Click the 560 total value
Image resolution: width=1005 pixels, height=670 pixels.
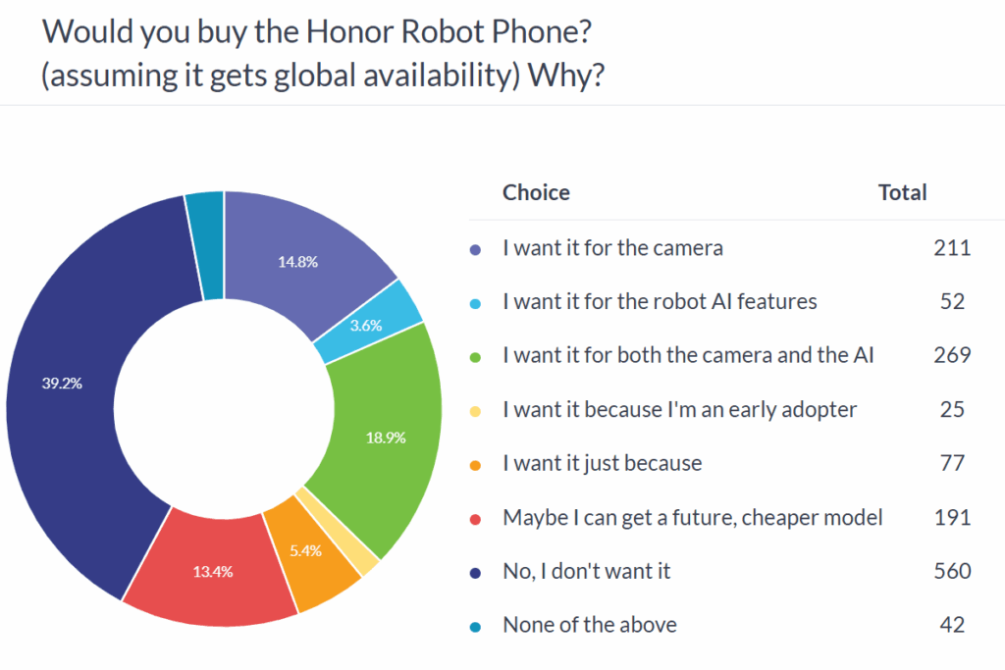click(952, 571)
